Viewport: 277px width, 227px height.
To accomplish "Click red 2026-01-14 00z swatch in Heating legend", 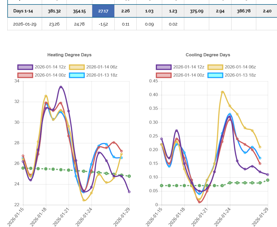I will (x=25, y=75).
